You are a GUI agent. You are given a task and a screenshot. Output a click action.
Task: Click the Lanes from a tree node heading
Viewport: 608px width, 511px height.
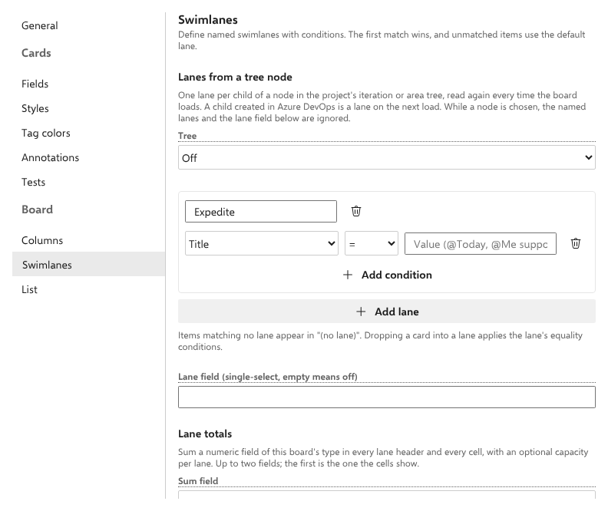point(235,77)
